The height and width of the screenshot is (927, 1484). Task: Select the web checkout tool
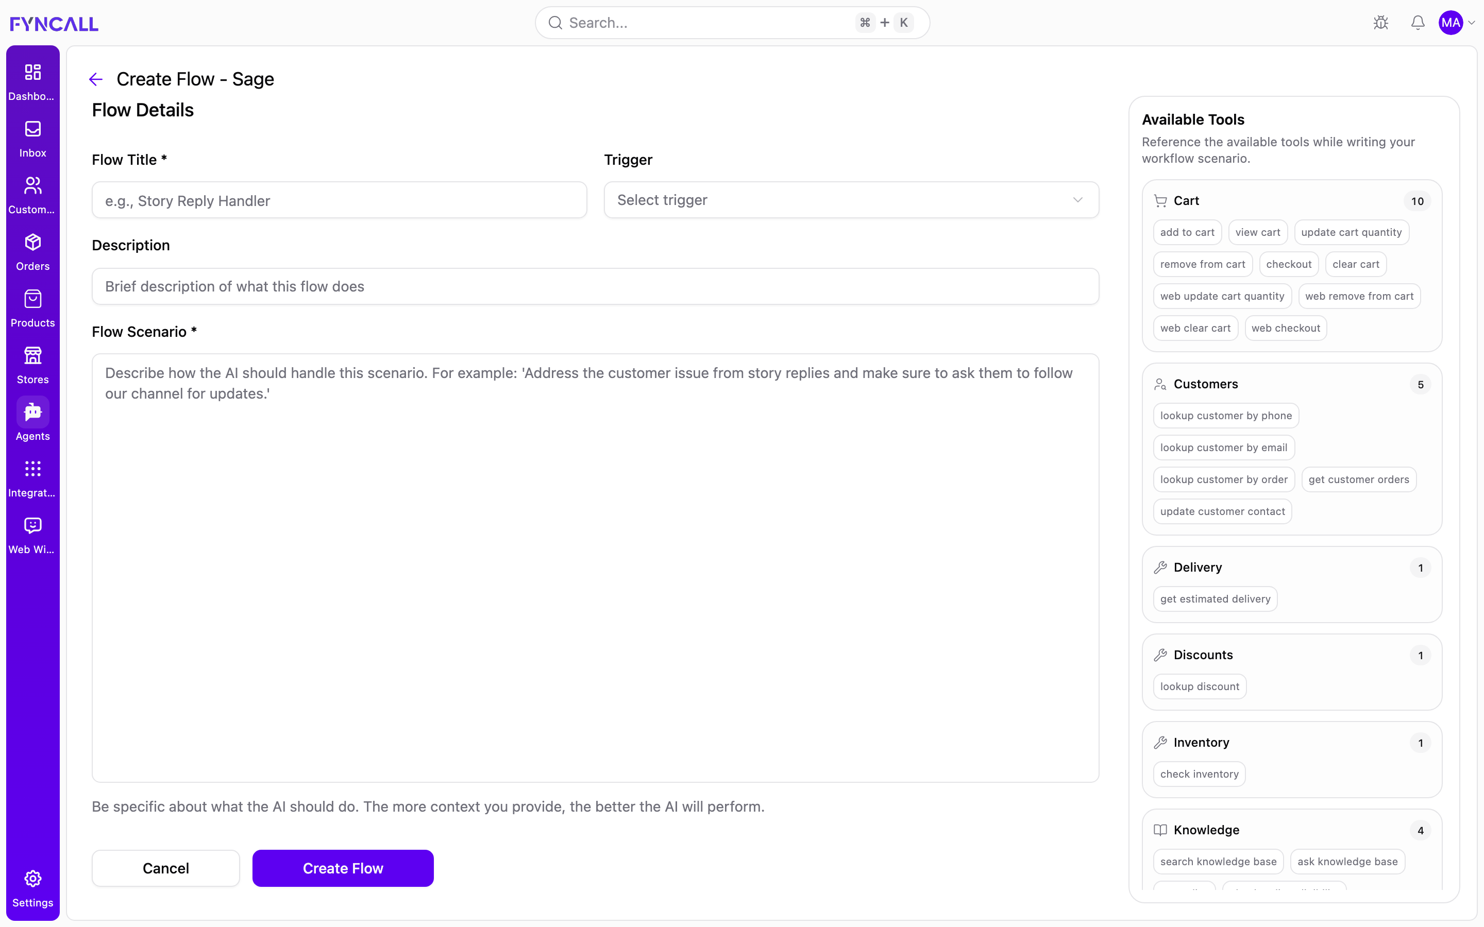1286,328
